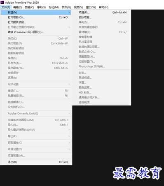Expand the 获取属性(G) submenu
The image size is (164, 186).
tap(36, 143)
